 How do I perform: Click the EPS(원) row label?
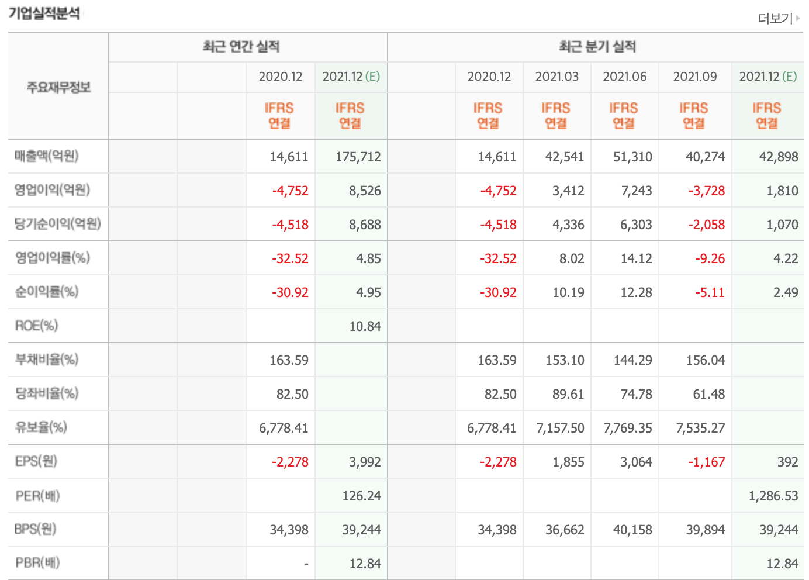point(36,461)
